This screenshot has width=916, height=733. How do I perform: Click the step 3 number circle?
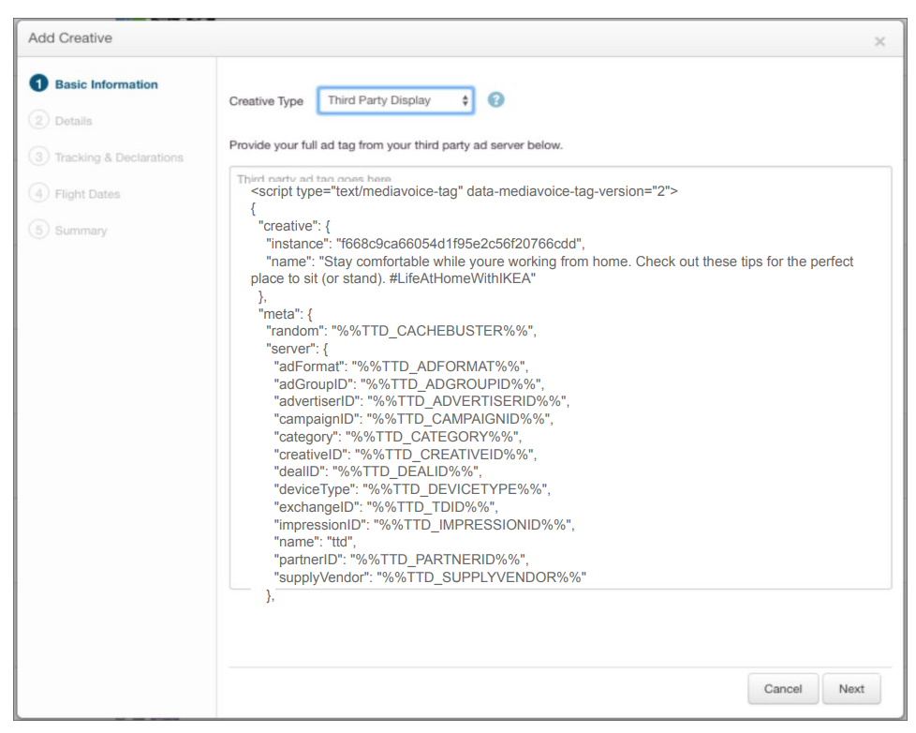click(x=38, y=157)
